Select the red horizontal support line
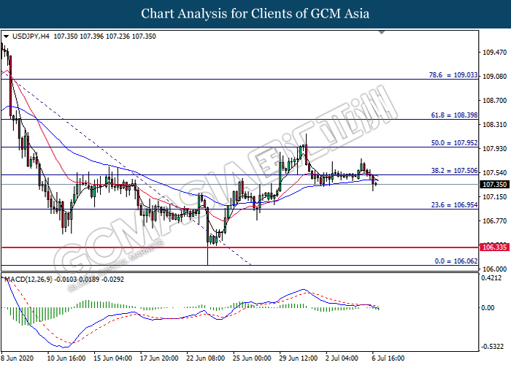This screenshot has width=511, height=365. pyautogui.click(x=240, y=247)
